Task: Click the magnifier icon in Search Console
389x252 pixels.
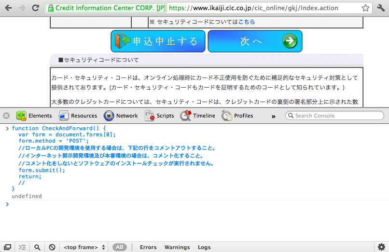Action: click(291, 116)
